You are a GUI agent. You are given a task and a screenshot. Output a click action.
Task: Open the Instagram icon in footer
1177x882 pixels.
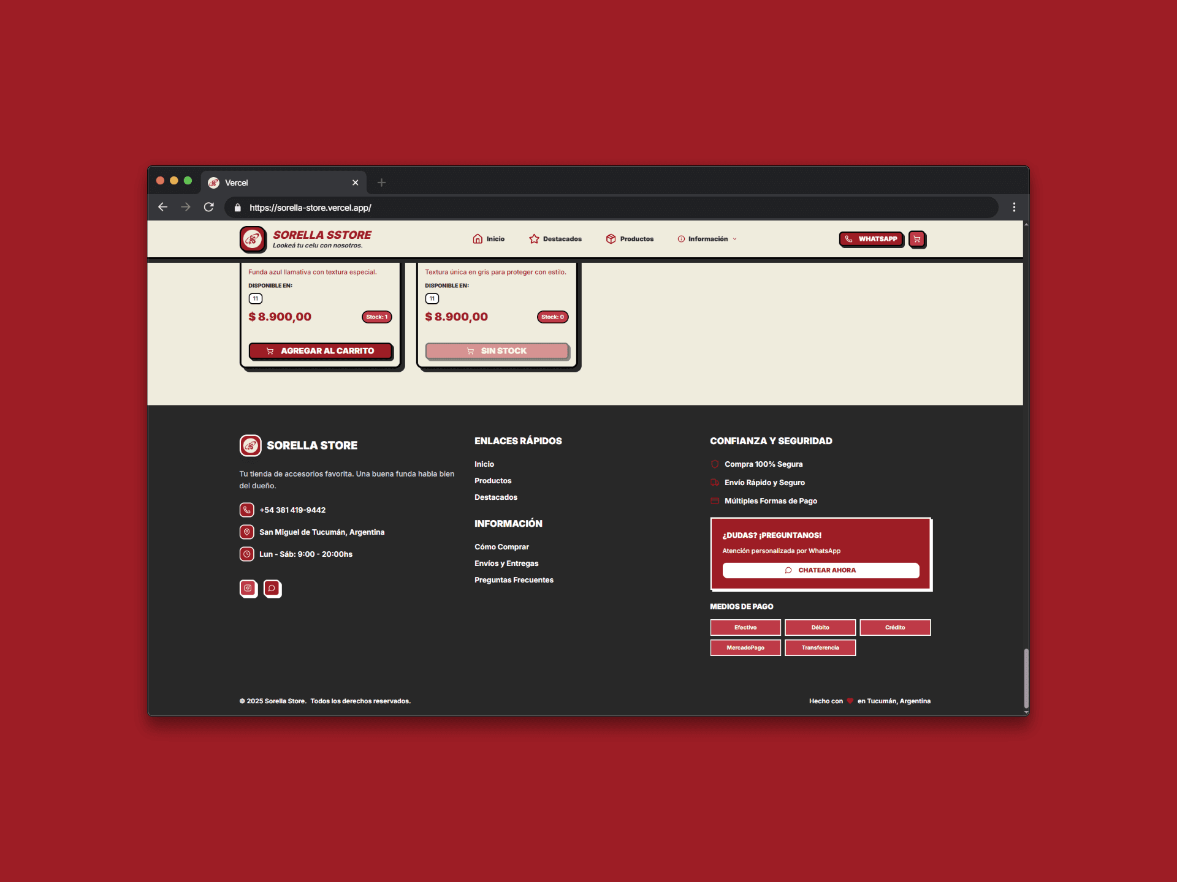(248, 588)
